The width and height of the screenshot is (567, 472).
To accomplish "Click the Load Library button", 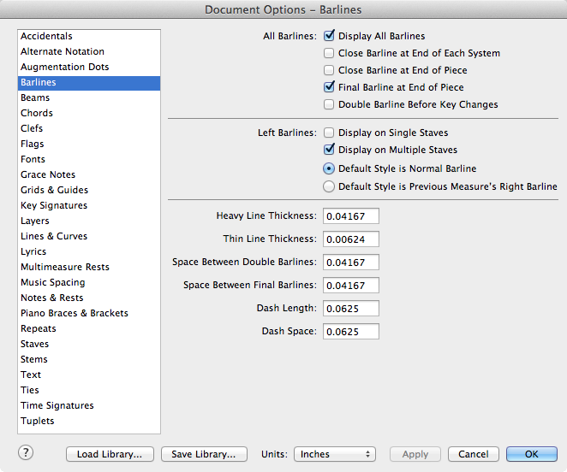I will point(110,454).
